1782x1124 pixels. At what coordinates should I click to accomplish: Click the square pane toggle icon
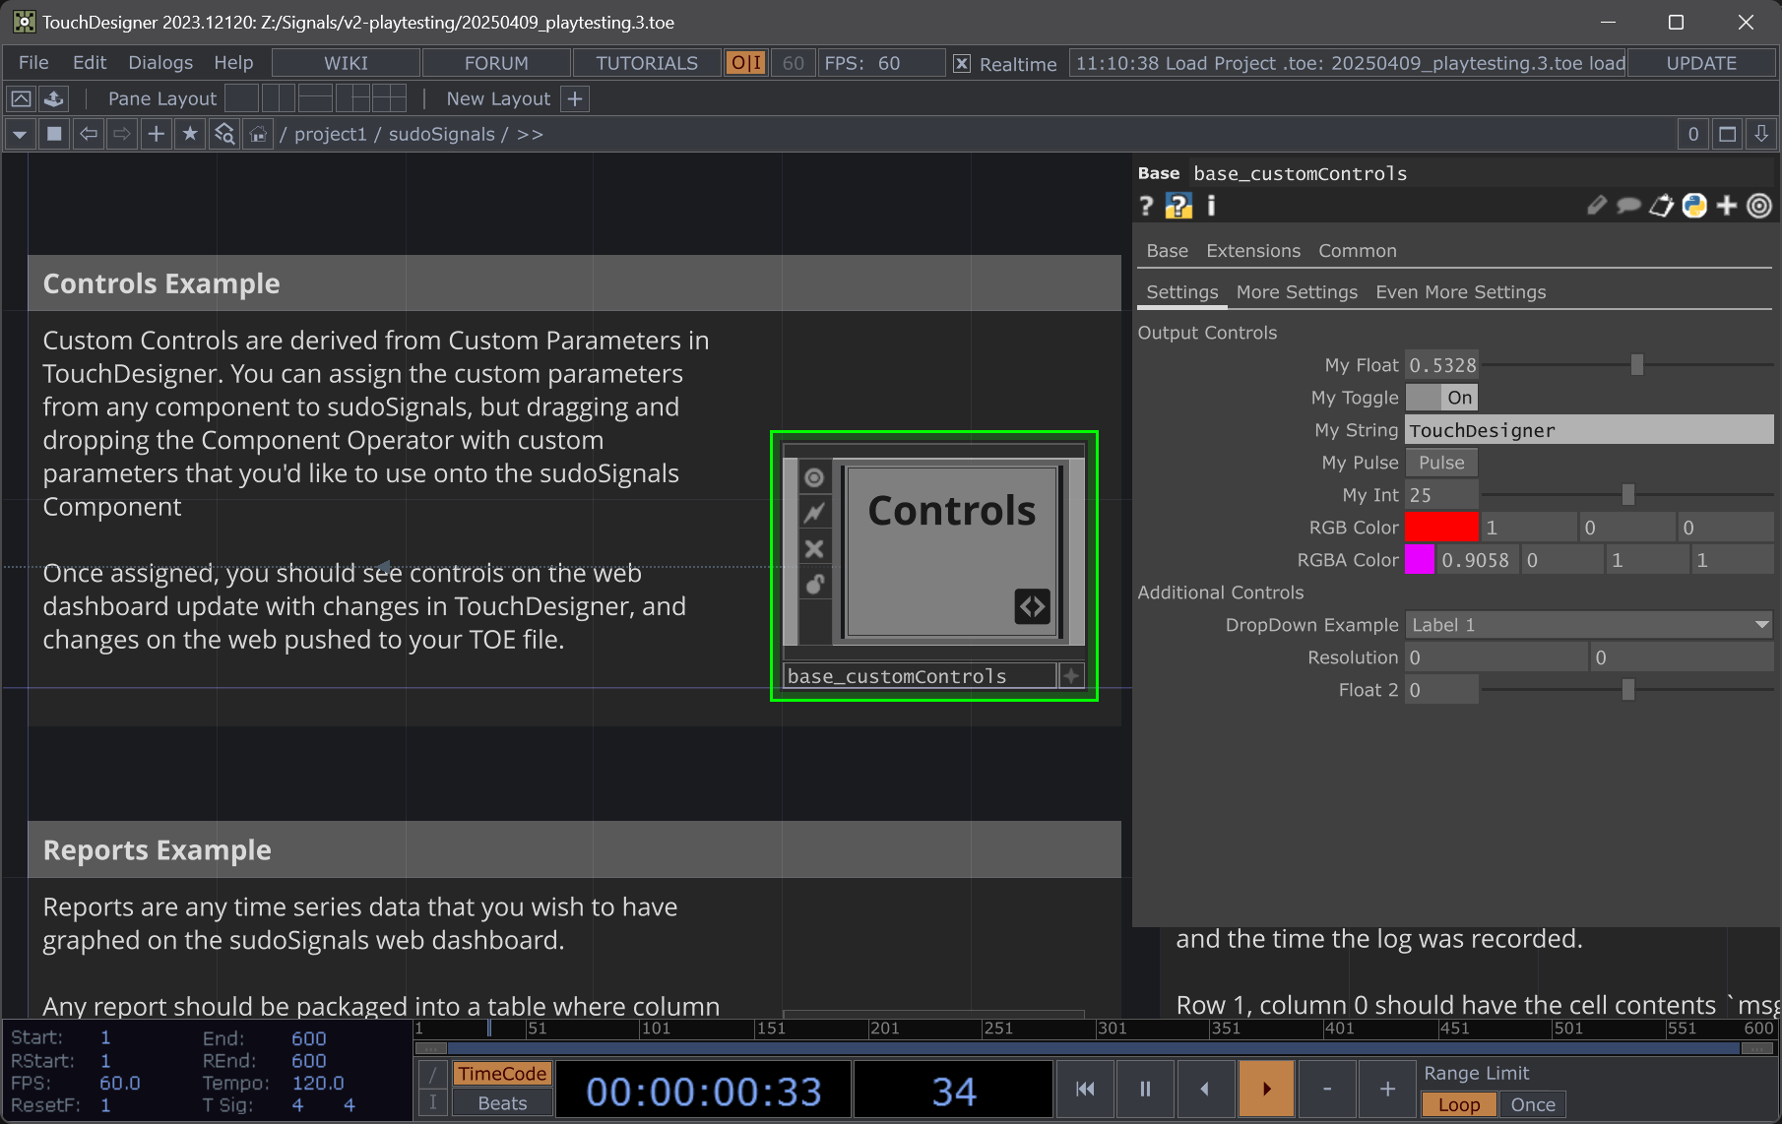54,134
